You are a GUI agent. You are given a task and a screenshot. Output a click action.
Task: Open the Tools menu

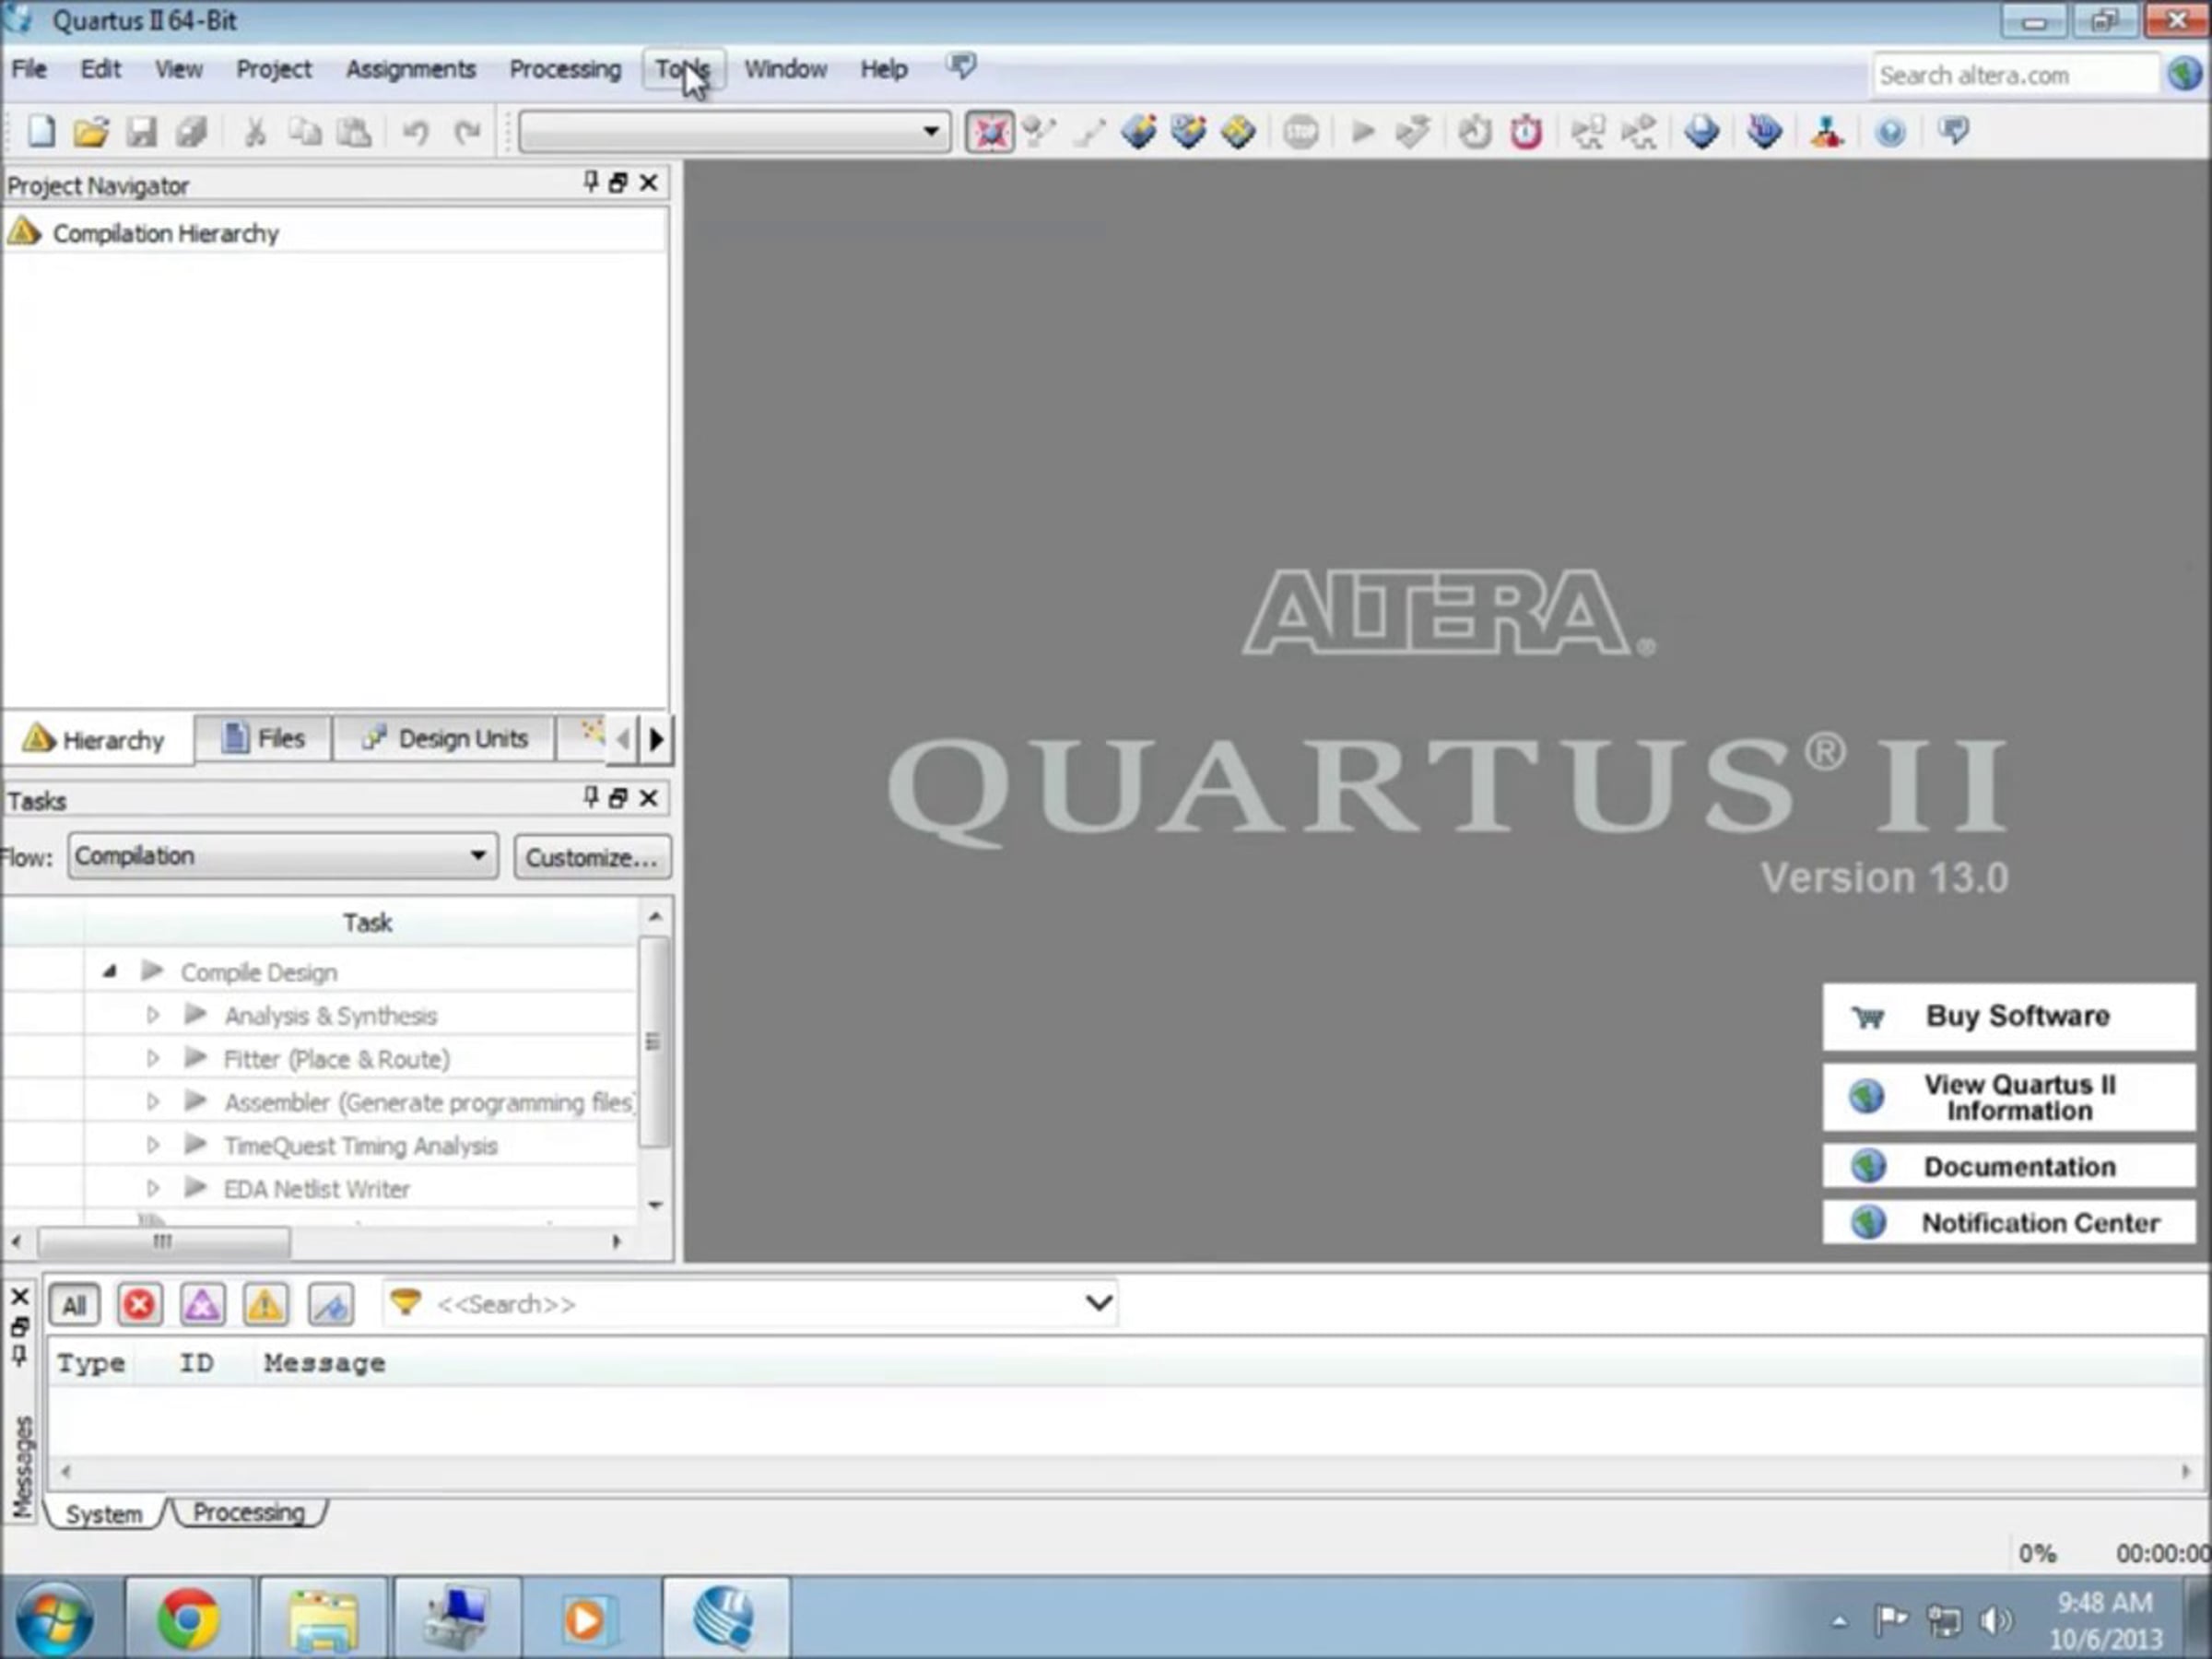[x=684, y=69]
